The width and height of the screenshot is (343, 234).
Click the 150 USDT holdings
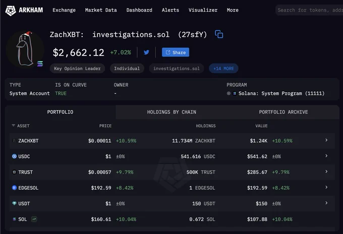click(204, 203)
